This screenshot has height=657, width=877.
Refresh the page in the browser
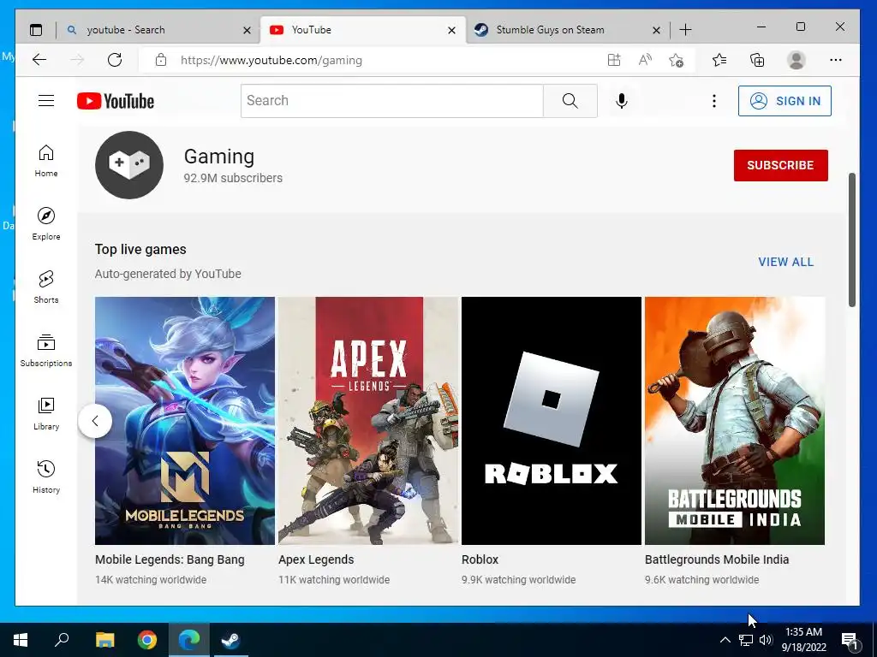tap(115, 60)
